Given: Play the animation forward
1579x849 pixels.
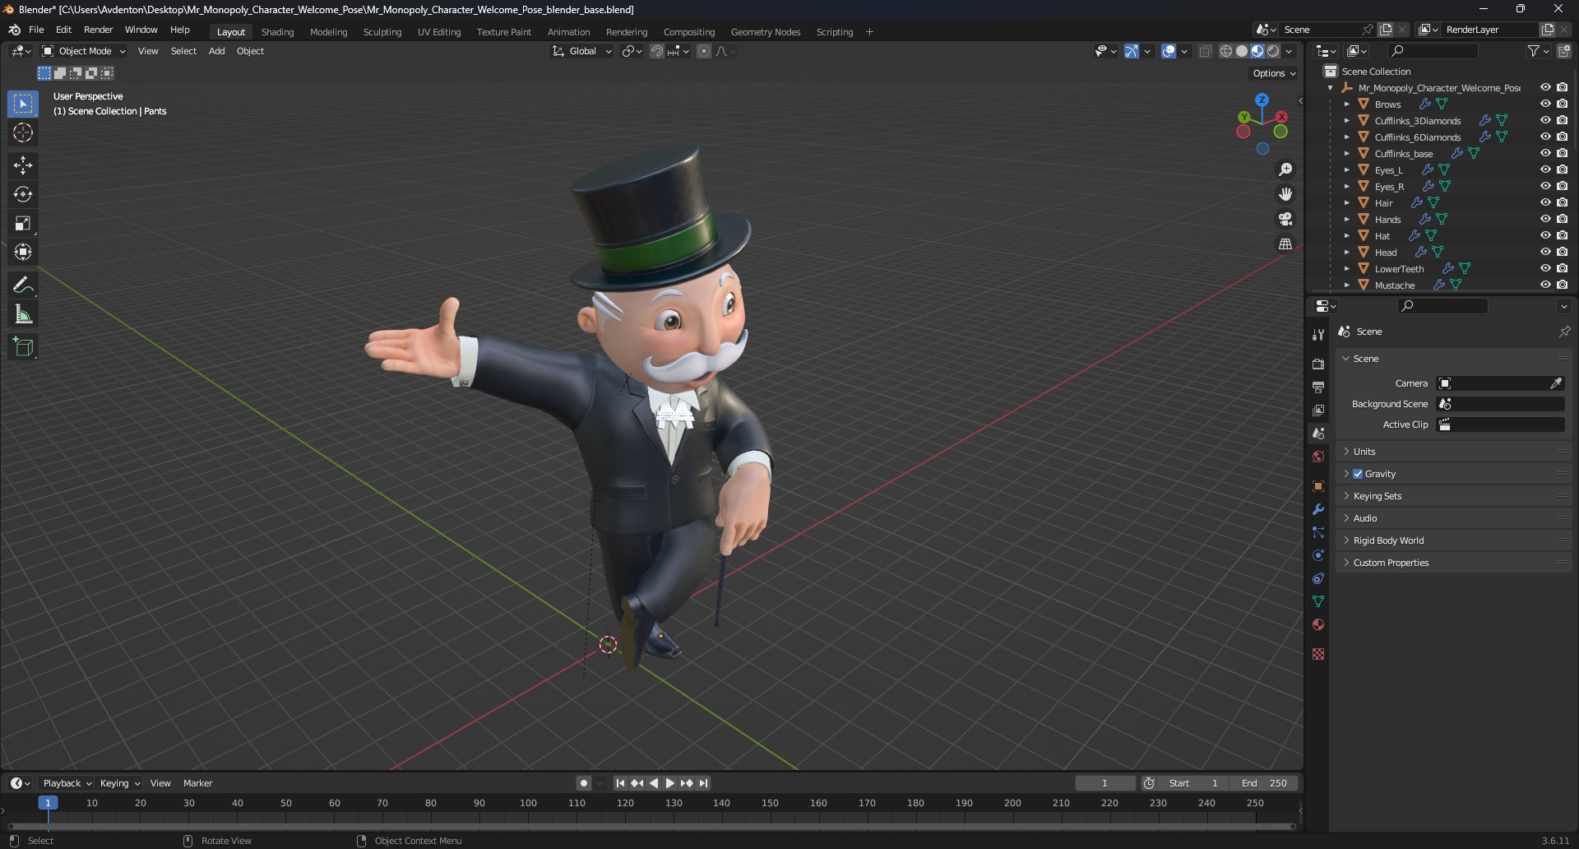Looking at the screenshot, I should tap(669, 783).
